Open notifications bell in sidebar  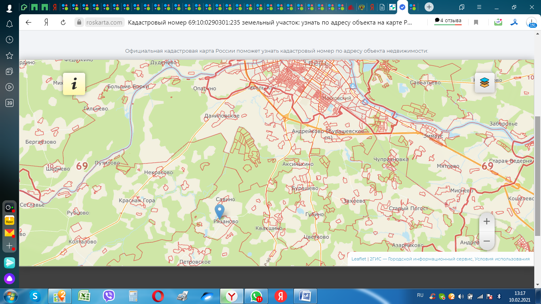(10, 24)
